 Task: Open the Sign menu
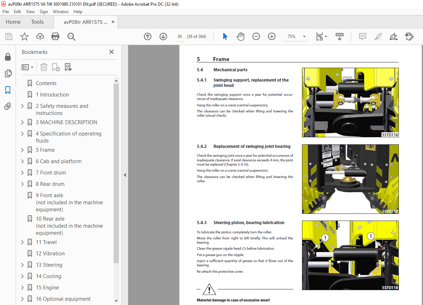pyautogui.click(x=44, y=12)
